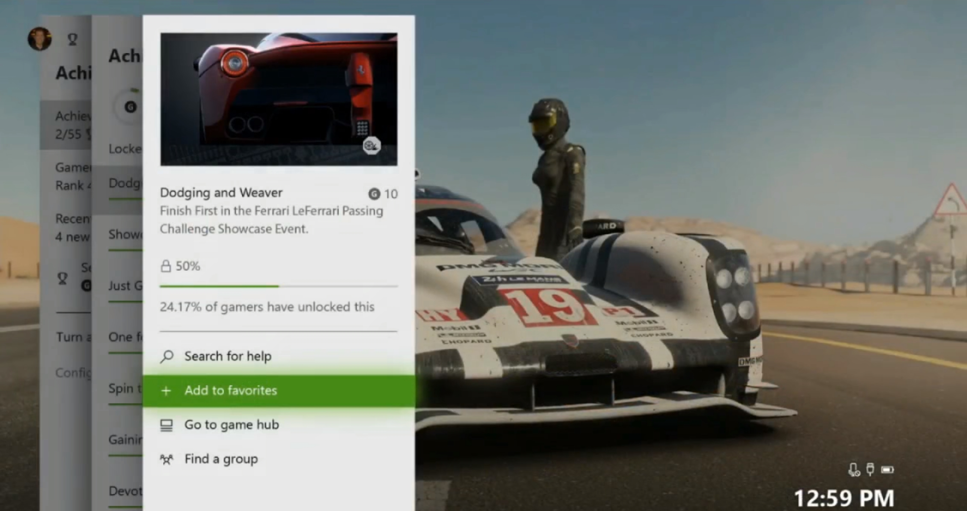Click the trophy icon in the leftmost panel's lower section
This screenshot has width=967, height=511.
[x=62, y=278]
